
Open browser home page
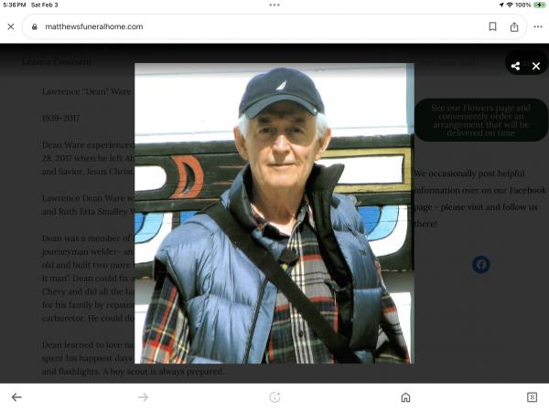pos(405,397)
